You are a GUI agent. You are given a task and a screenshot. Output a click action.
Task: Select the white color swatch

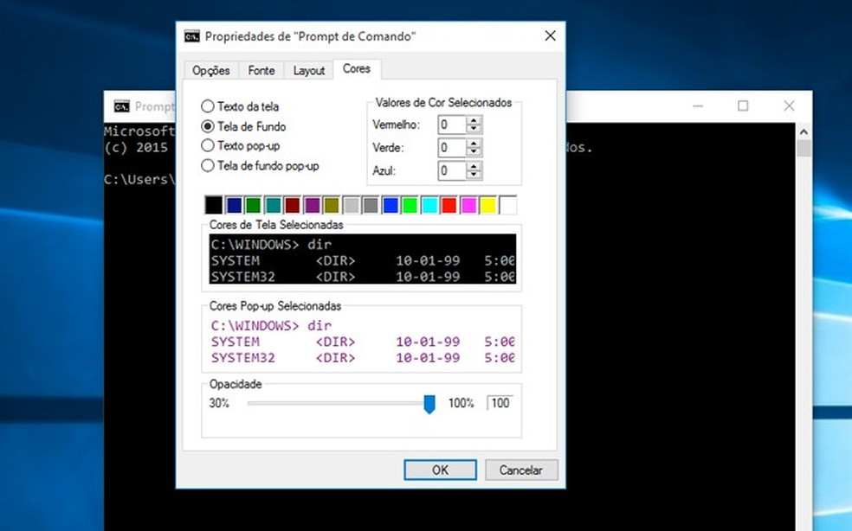[x=509, y=204]
